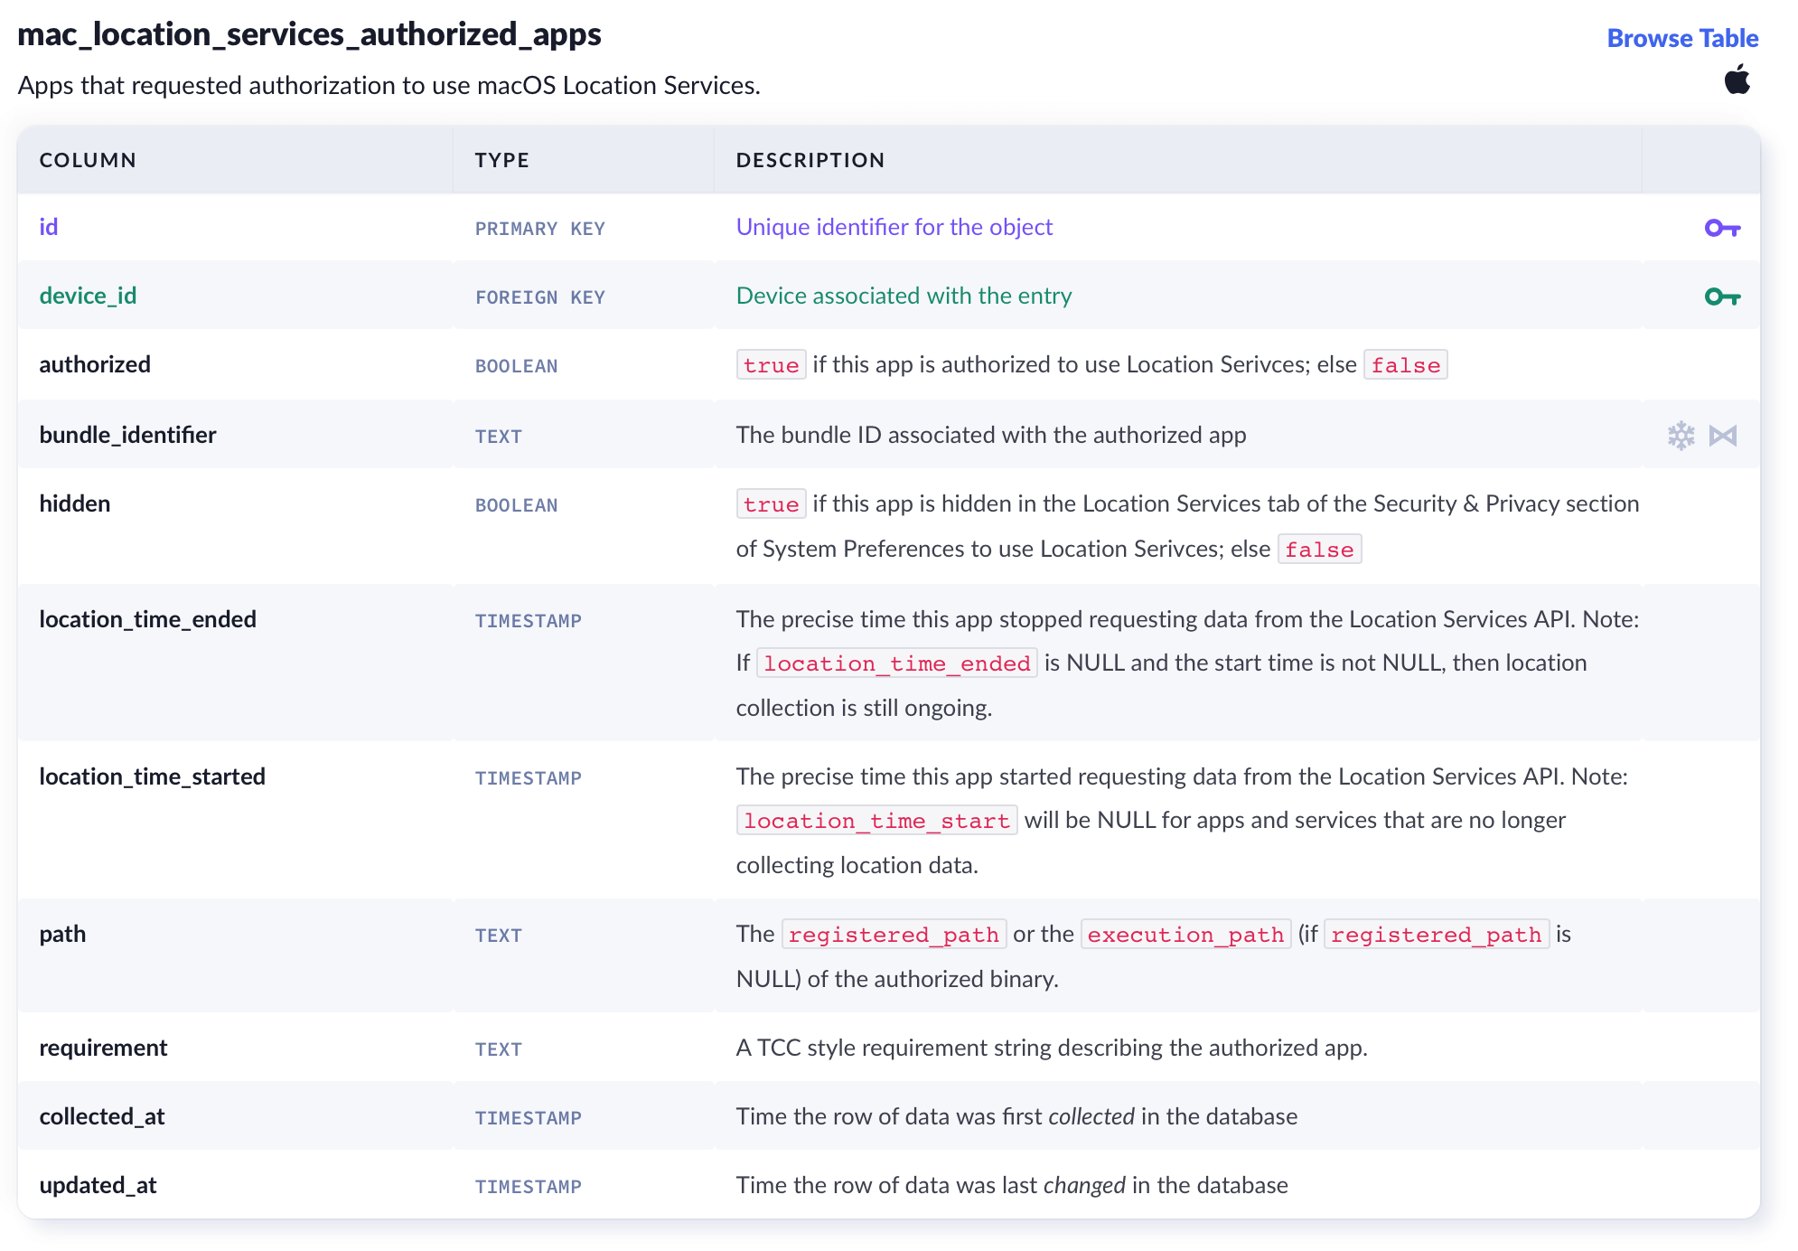
Task: Click 'Unique identifier for the object' text
Action: [x=894, y=227]
